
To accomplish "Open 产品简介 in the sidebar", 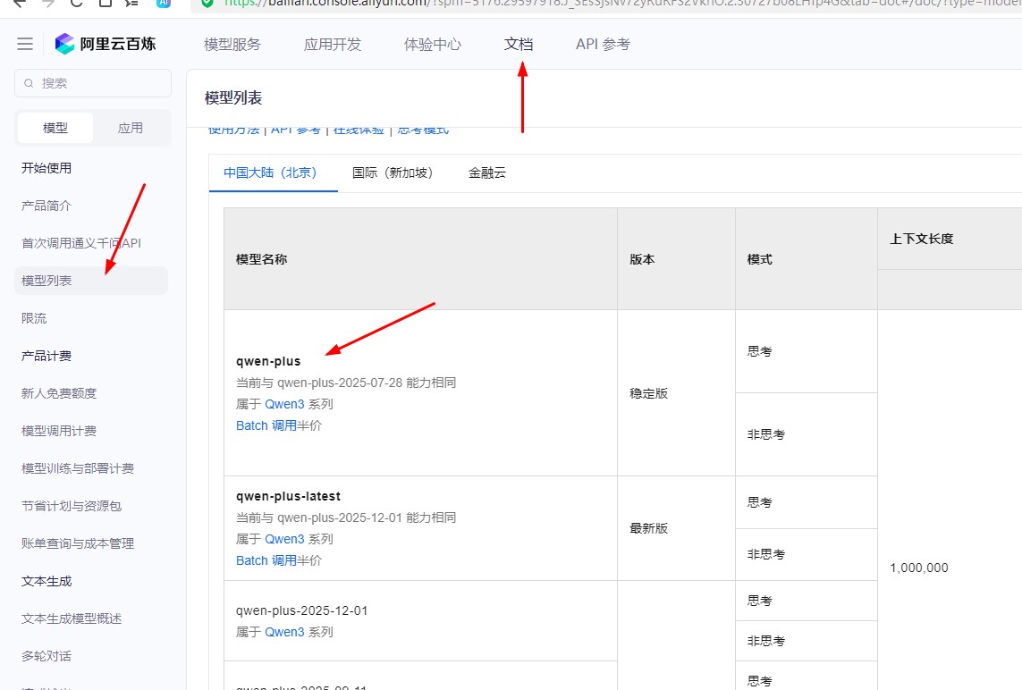I will click(x=46, y=206).
